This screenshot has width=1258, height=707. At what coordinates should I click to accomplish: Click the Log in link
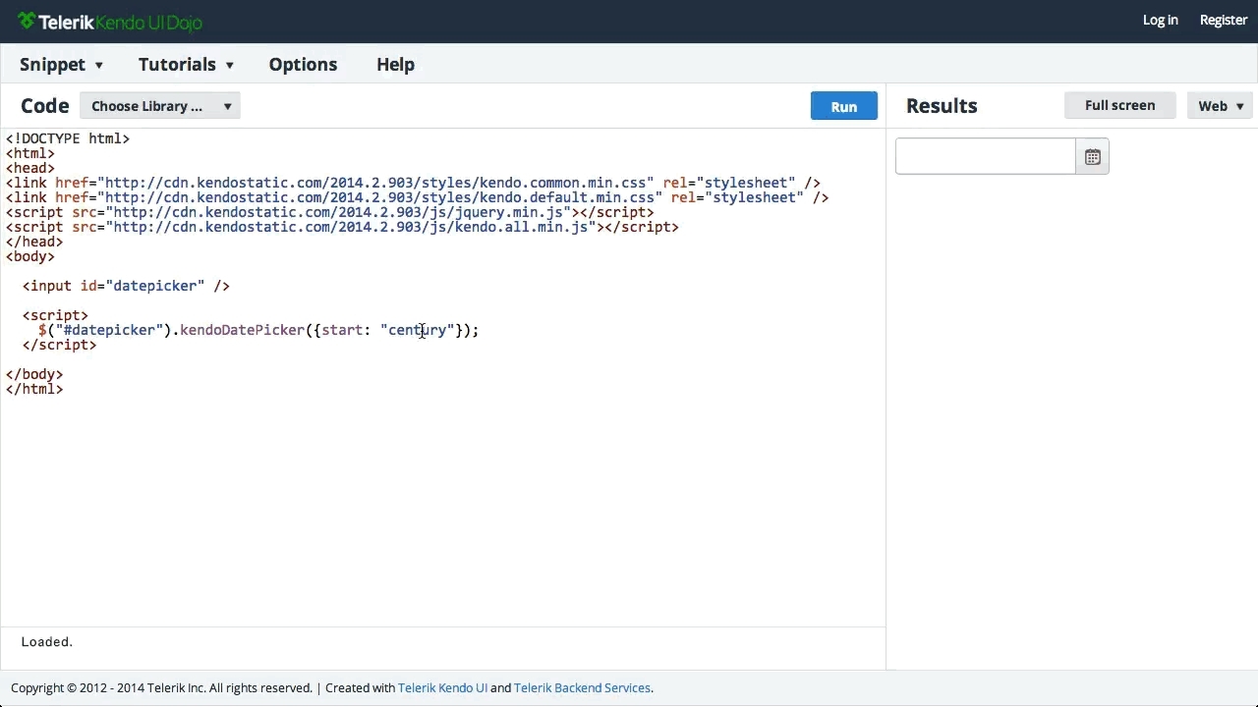point(1160,21)
